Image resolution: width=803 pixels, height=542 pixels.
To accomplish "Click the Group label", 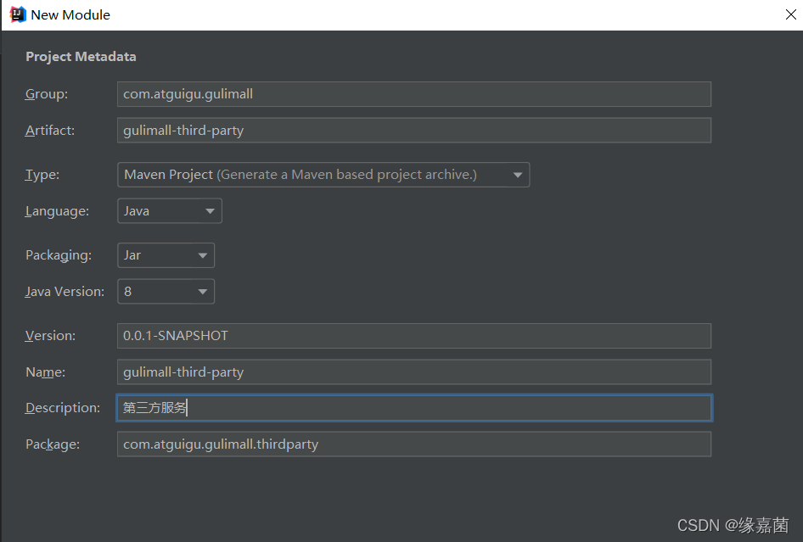I will (x=47, y=94).
